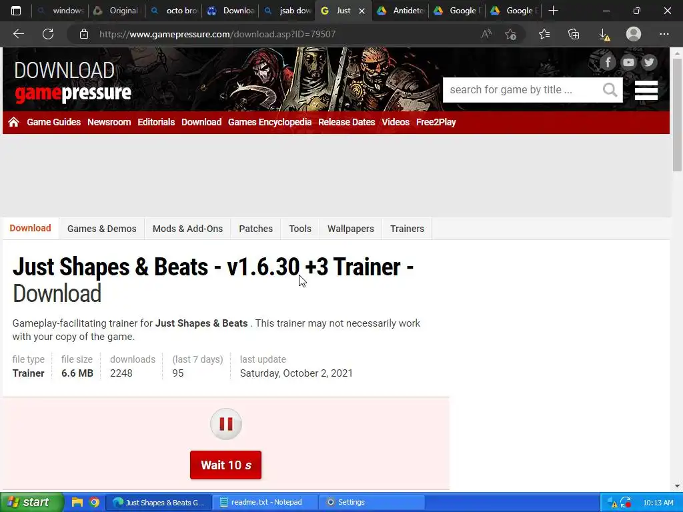Open the tab actions menu icon
This screenshot has height=512, width=683.
[x=16, y=11]
